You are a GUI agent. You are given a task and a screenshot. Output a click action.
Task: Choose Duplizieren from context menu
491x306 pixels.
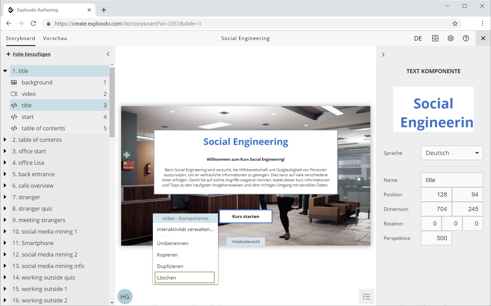point(170,266)
